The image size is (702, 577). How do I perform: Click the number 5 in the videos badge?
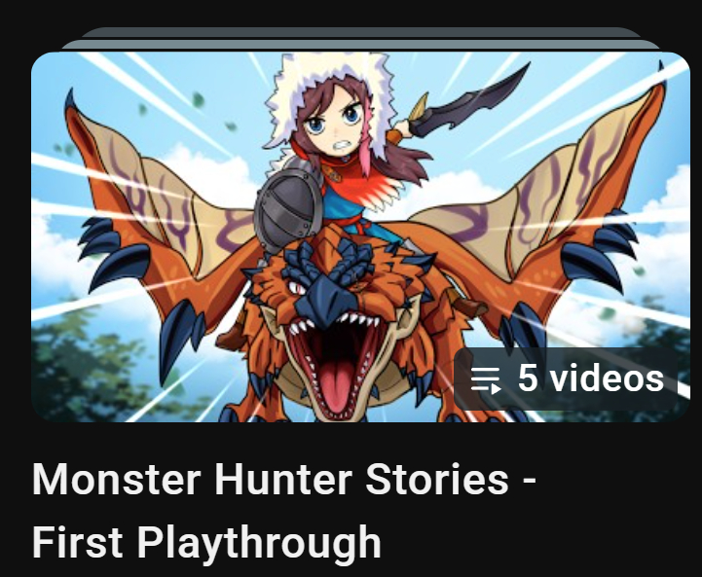click(528, 378)
